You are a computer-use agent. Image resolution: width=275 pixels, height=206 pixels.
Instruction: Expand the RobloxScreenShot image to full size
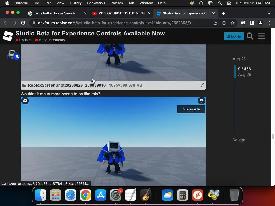(202, 85)
